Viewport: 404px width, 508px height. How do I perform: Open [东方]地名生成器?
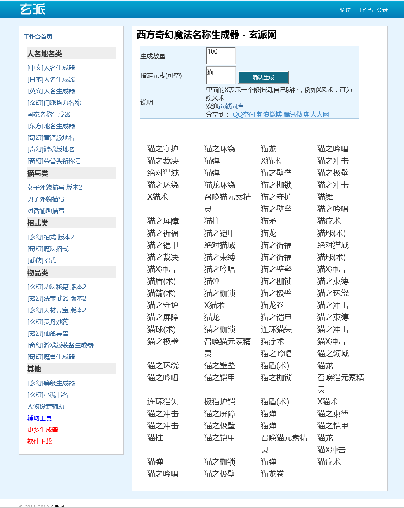coord(51,126)
